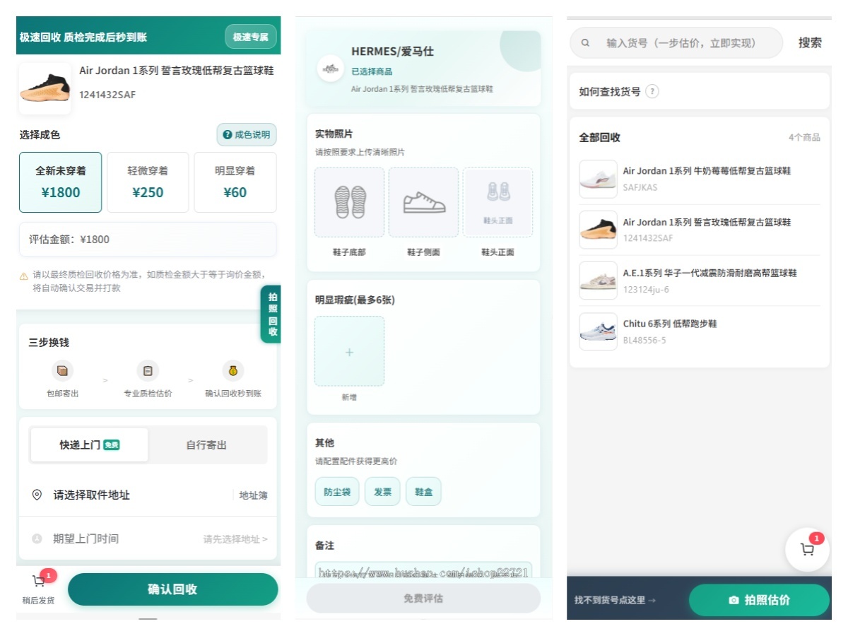Click the 鞋头正面 toe photo upload icon
Viewport: 848px width, 636px height.
click(497, 201)
